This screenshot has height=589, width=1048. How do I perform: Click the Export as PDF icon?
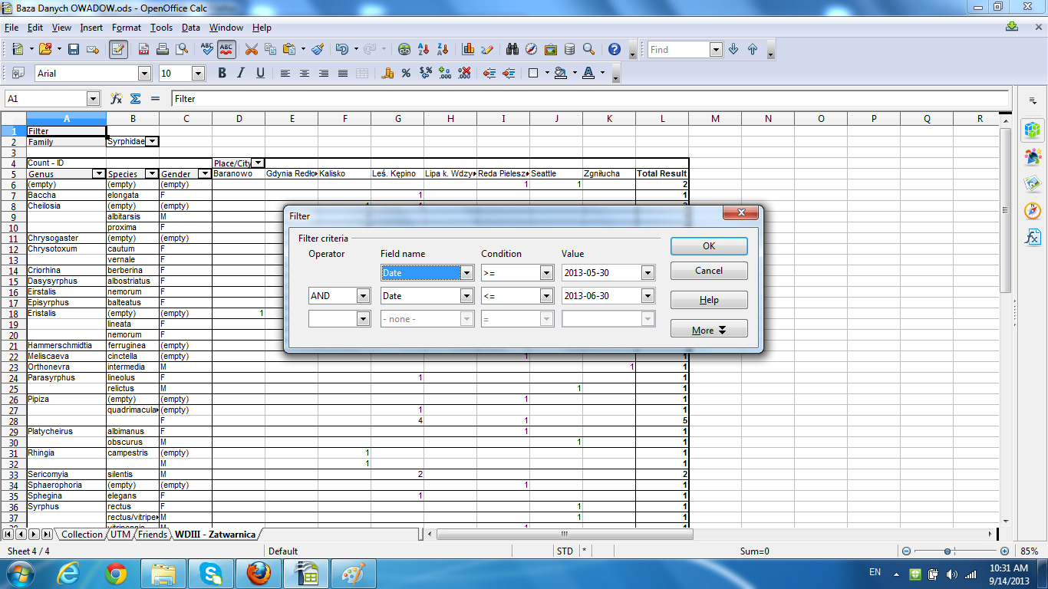click(143, 49)
